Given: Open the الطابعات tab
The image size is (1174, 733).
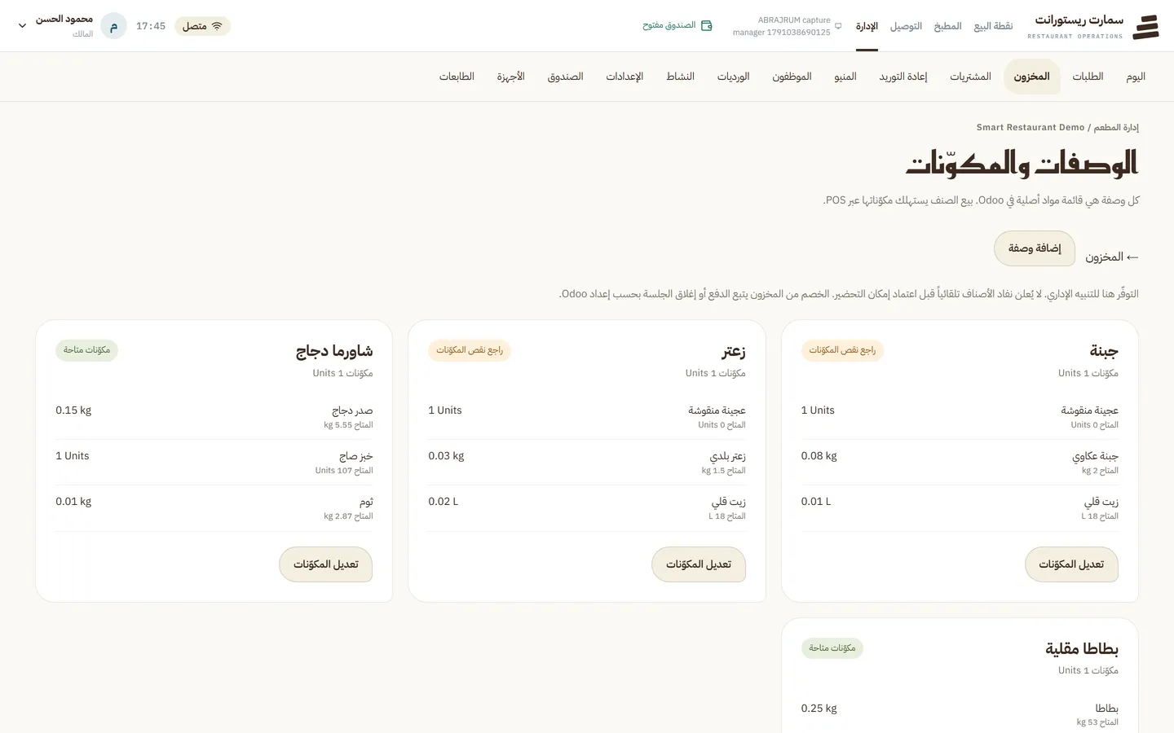Looking at the screenshot, I should tap(457, 77).
